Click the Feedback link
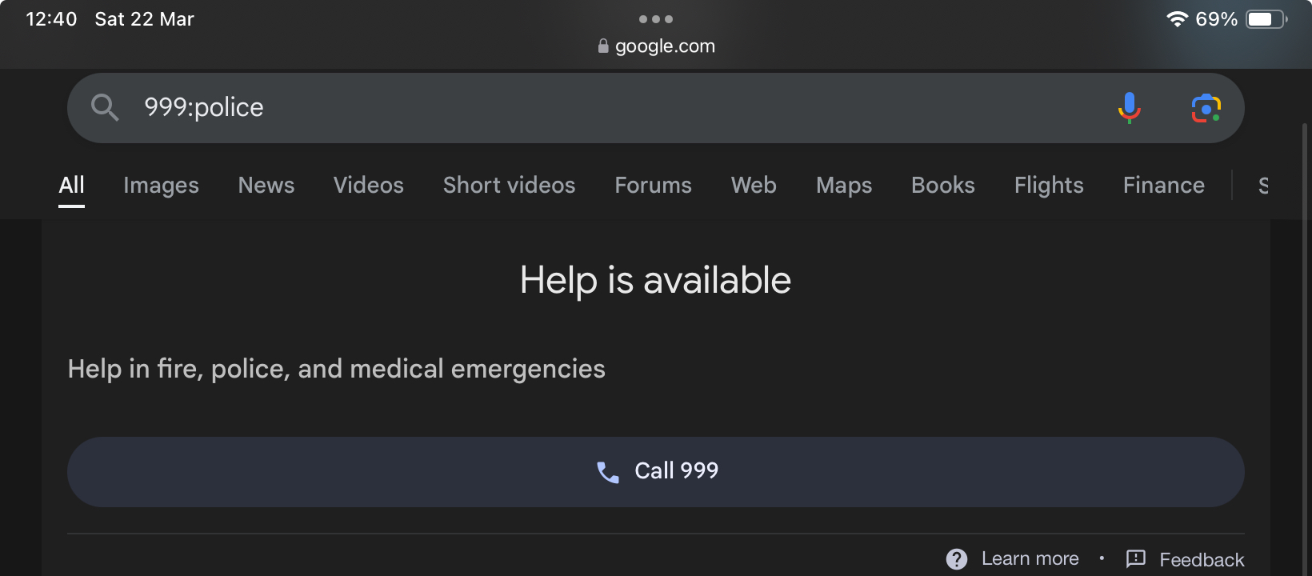1312x576 pixels. (1202, 560)
